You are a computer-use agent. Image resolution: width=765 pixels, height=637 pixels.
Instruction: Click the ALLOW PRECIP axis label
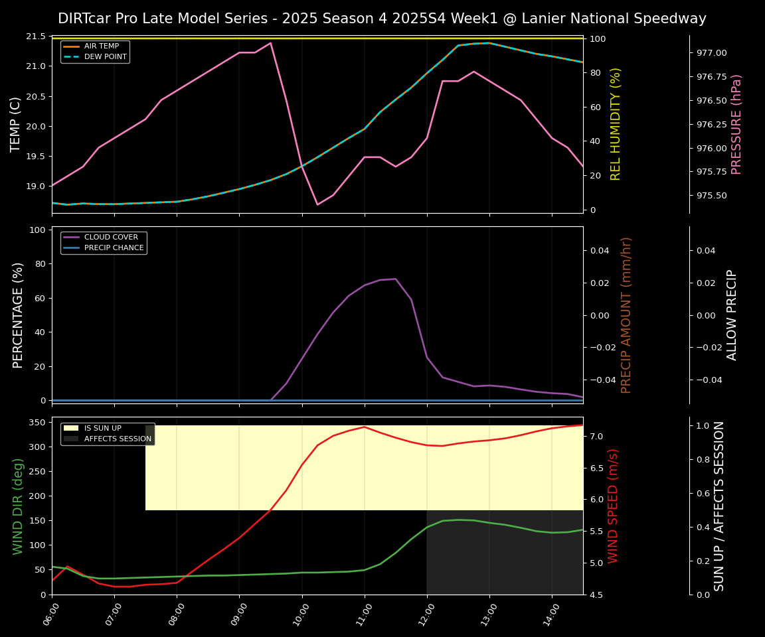pyautogui.click(x=732, y=315)
